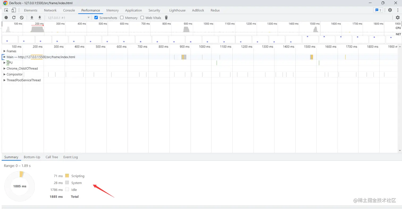Expand the GPU track

coord(4,63)
